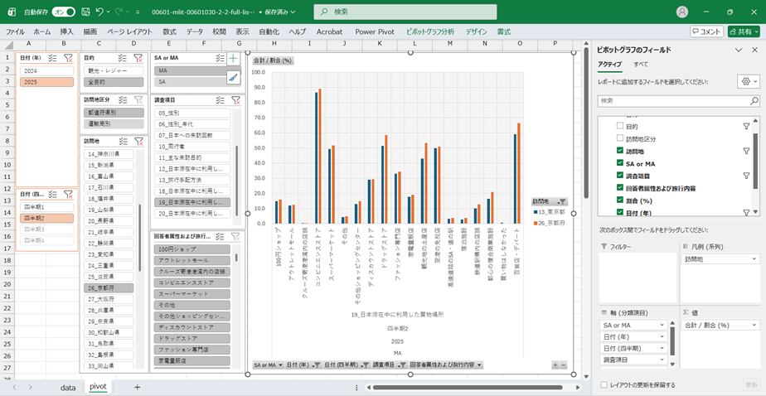Turn off the 自動保存 toggle
The image size is (766, 396).
coord(63,12)
